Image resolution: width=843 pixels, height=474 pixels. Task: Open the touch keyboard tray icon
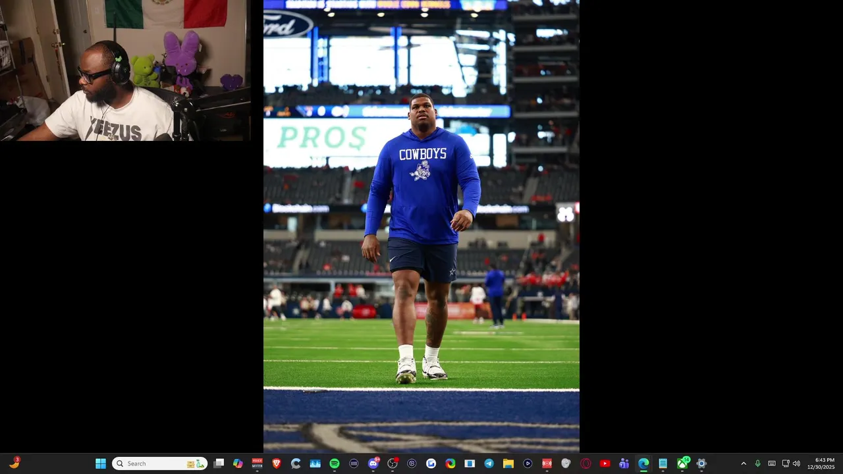click(x=771, y=463)
